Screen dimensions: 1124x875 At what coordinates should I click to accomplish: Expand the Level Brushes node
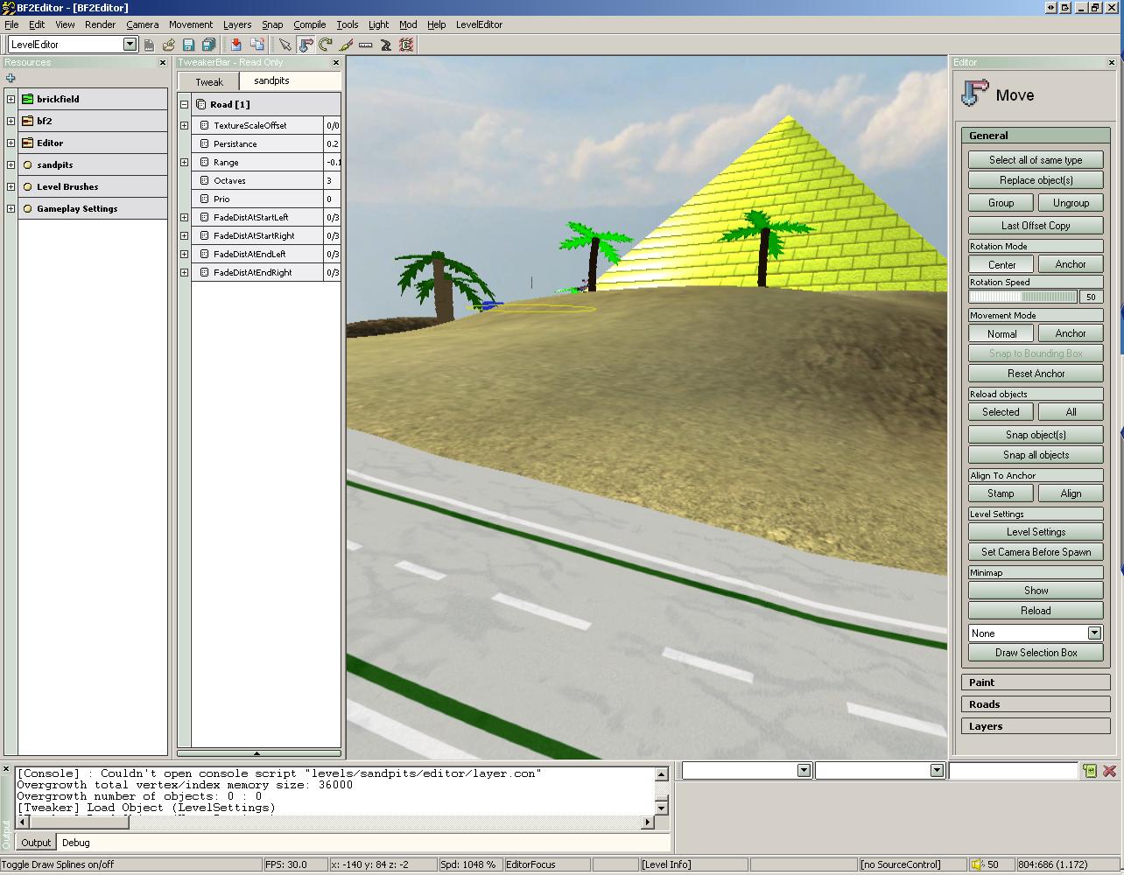[11, 186]
